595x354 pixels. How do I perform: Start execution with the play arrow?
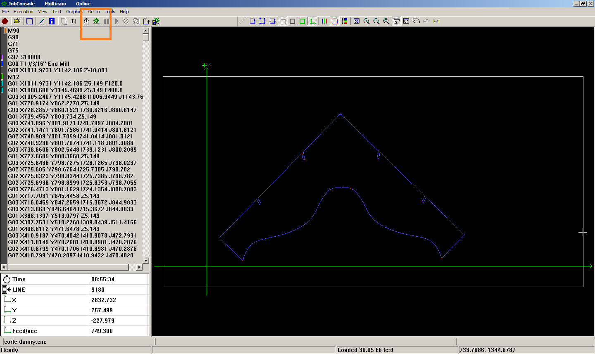(117, 21)
